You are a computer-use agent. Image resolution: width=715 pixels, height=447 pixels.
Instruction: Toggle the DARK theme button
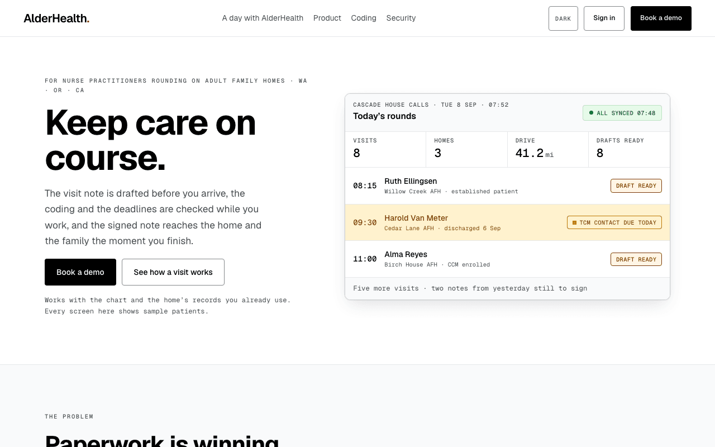[x=563, y=18]
